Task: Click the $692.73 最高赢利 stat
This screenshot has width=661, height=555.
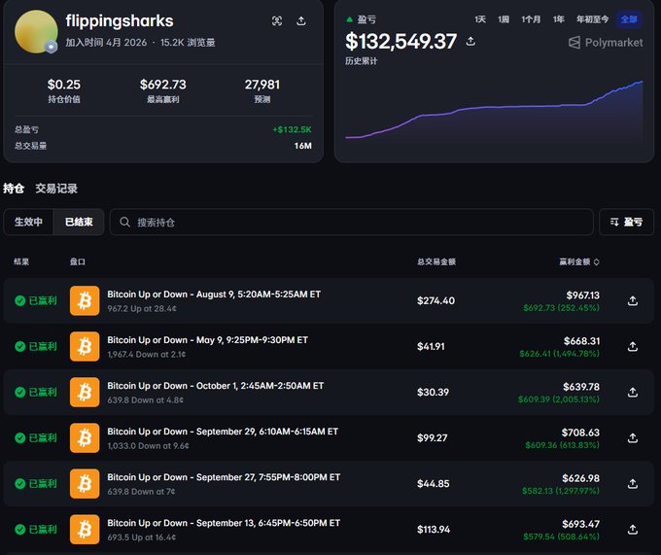Action: [163, 90]
